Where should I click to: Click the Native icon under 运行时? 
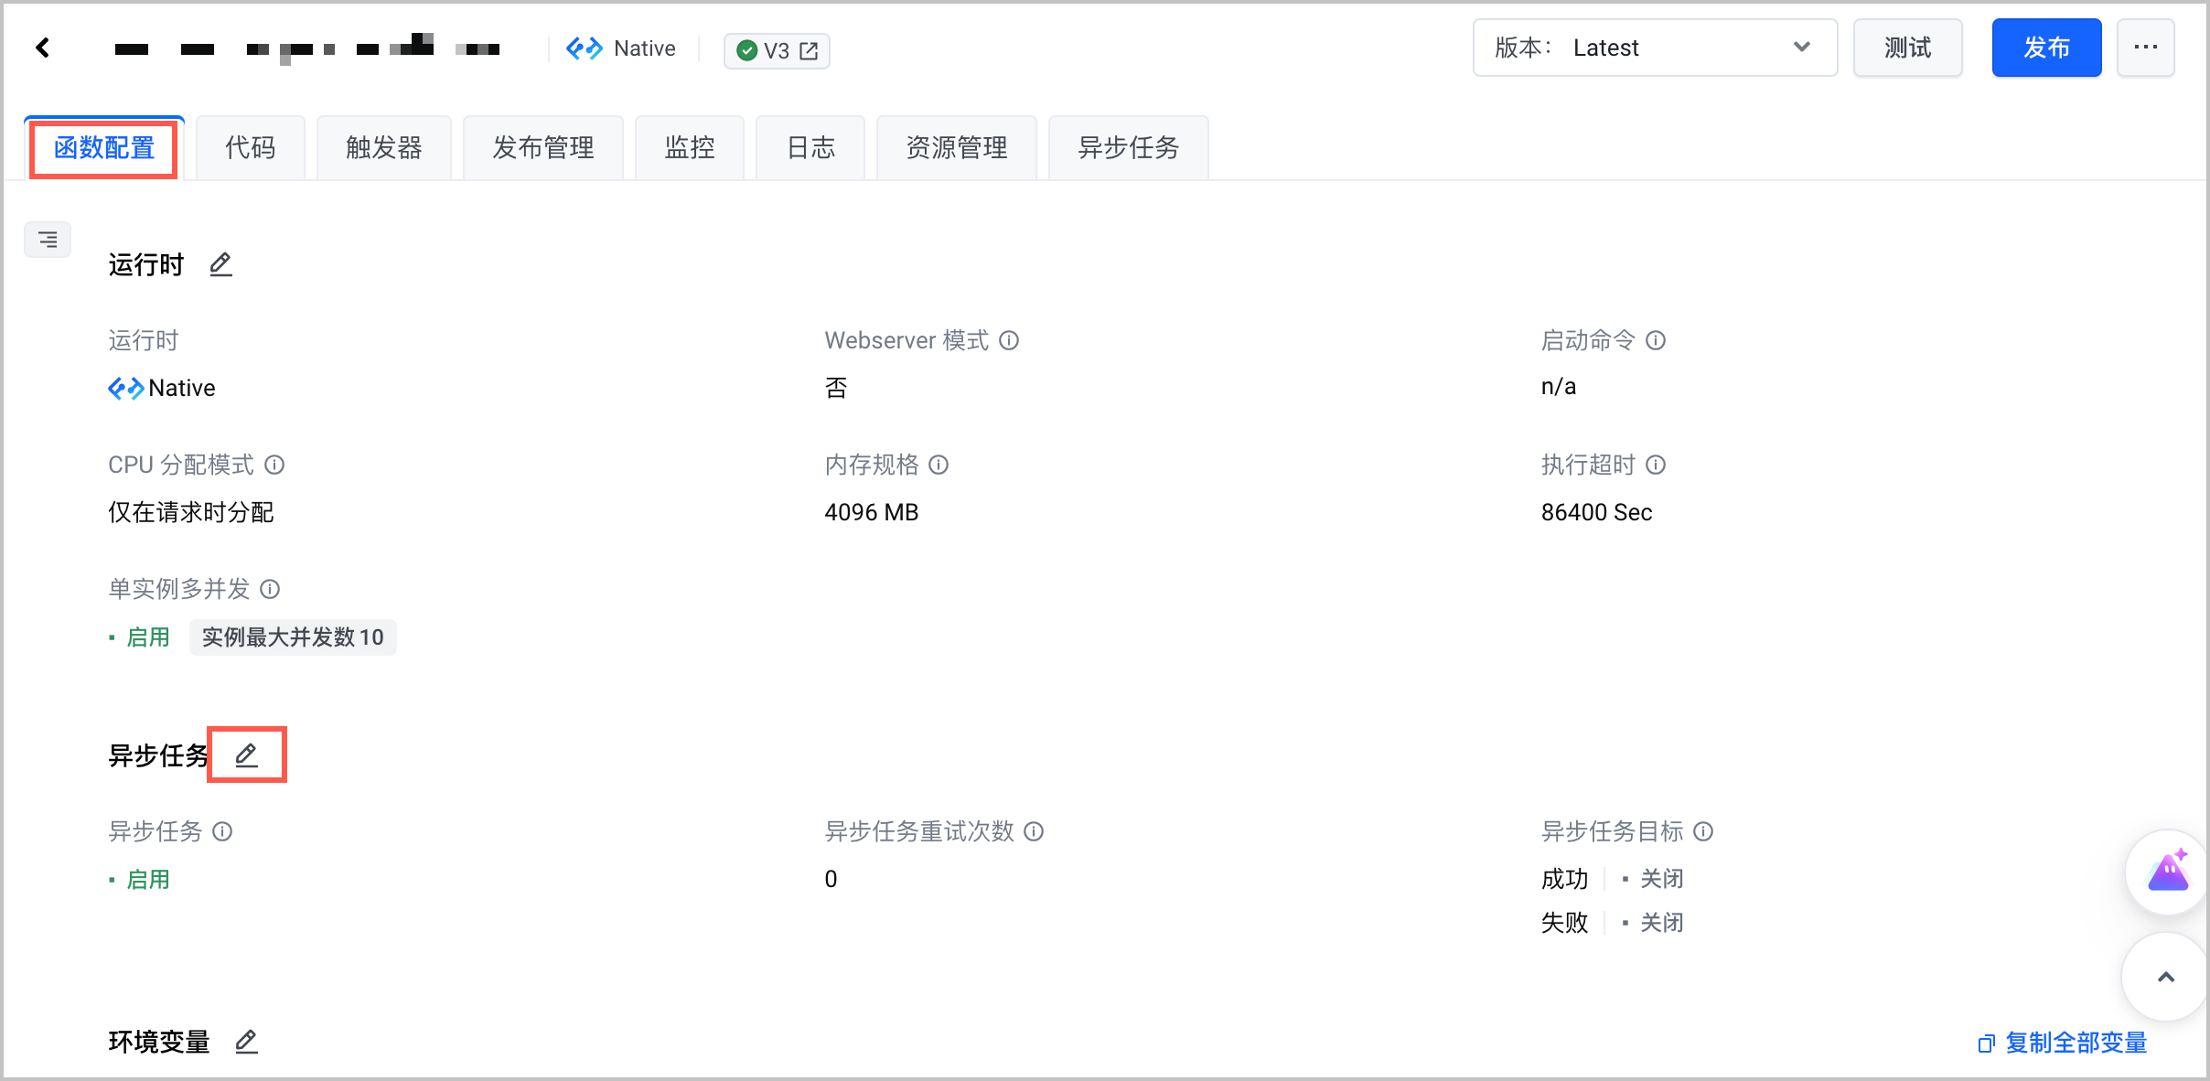click(x=126, y=389)
